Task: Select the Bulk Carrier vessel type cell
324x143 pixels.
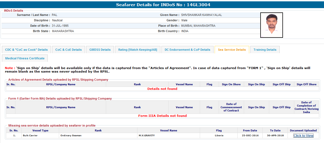Action: [30, 135]
